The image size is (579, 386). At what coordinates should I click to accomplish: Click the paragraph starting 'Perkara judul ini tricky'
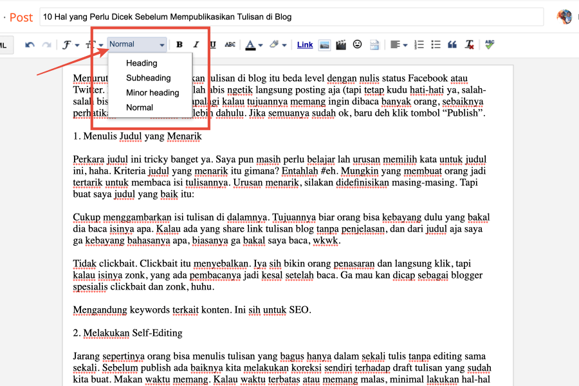click(x=280, y=176)
